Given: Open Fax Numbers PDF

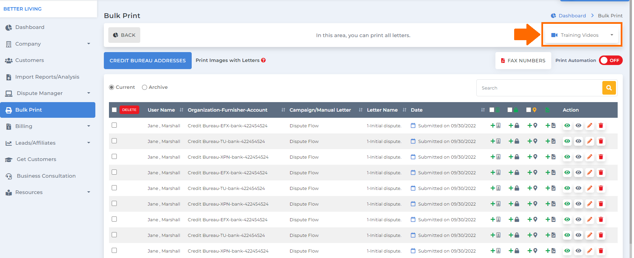Looking at the screenshot, I should [523, 61].
